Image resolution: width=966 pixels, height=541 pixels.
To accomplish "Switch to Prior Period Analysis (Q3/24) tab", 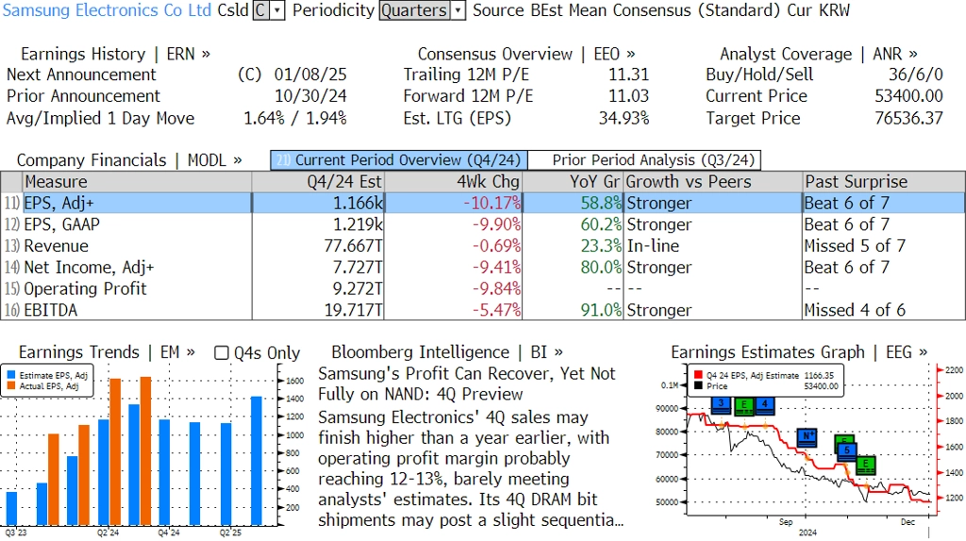I will coord(644,160).
